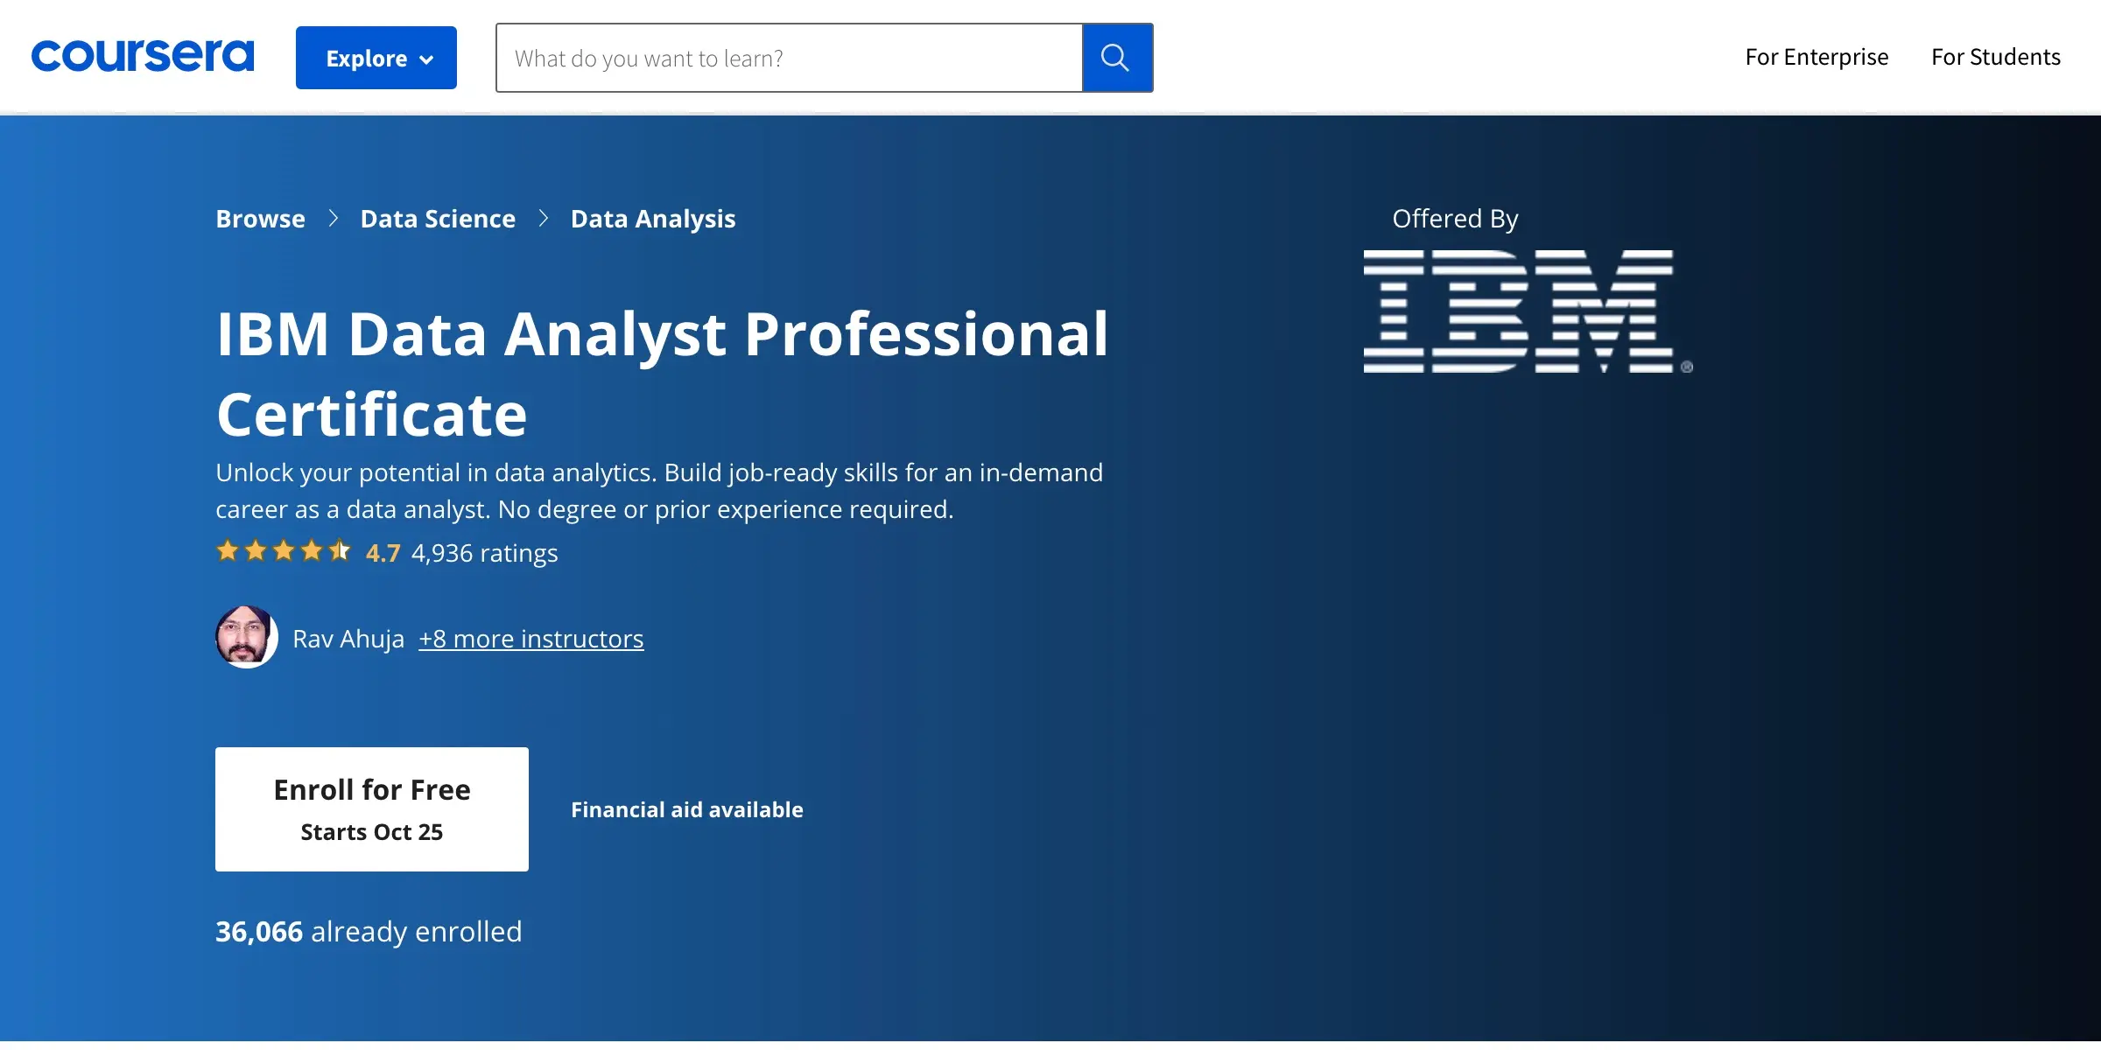
Task: Click Financial aid available link
Action: (687, 809)
